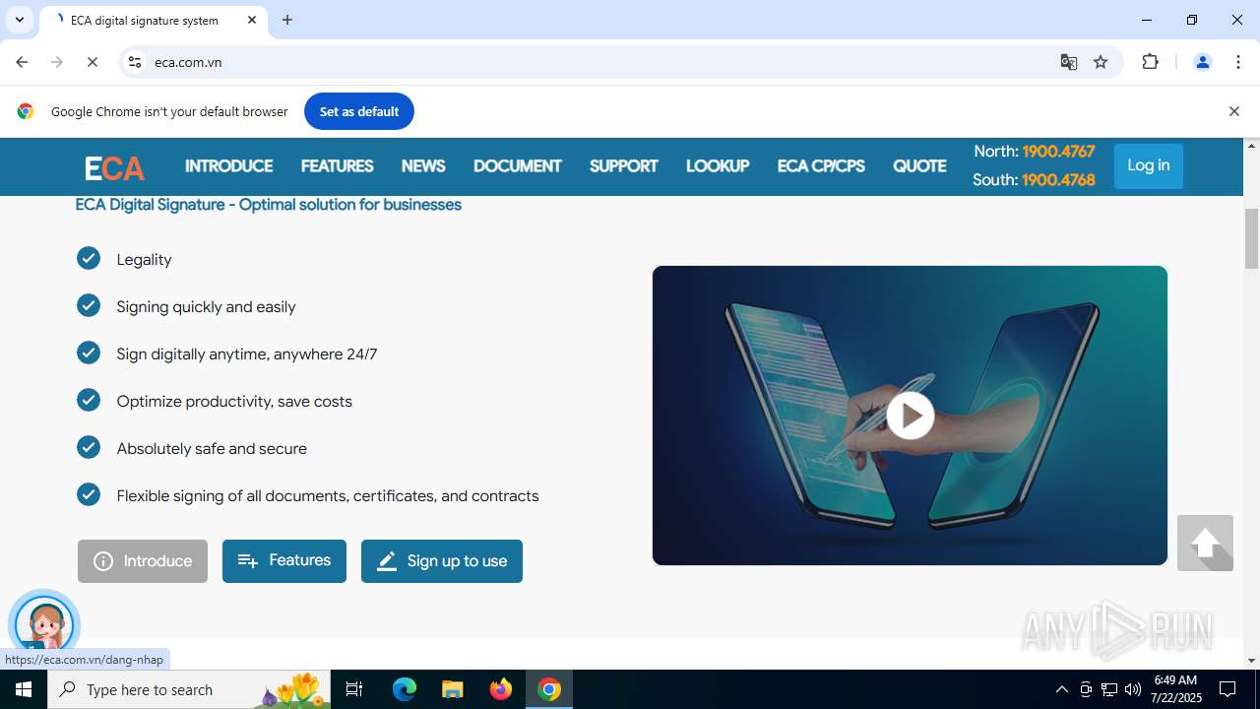This screenshot has height=709, width=1260.
Task: Open the Extensions puzzle icon
Action: [x=1151, y=62]
